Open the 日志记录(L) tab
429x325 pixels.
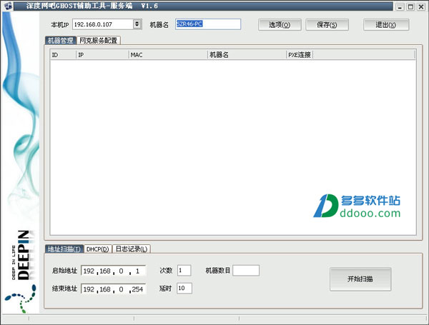pyautogui.click(x=132, y=249)
